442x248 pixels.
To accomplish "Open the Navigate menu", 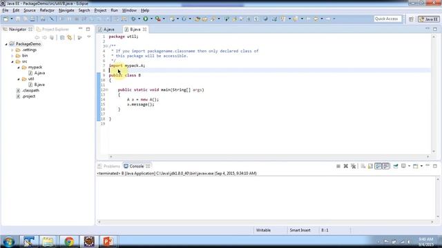I will tap(66, 10).
